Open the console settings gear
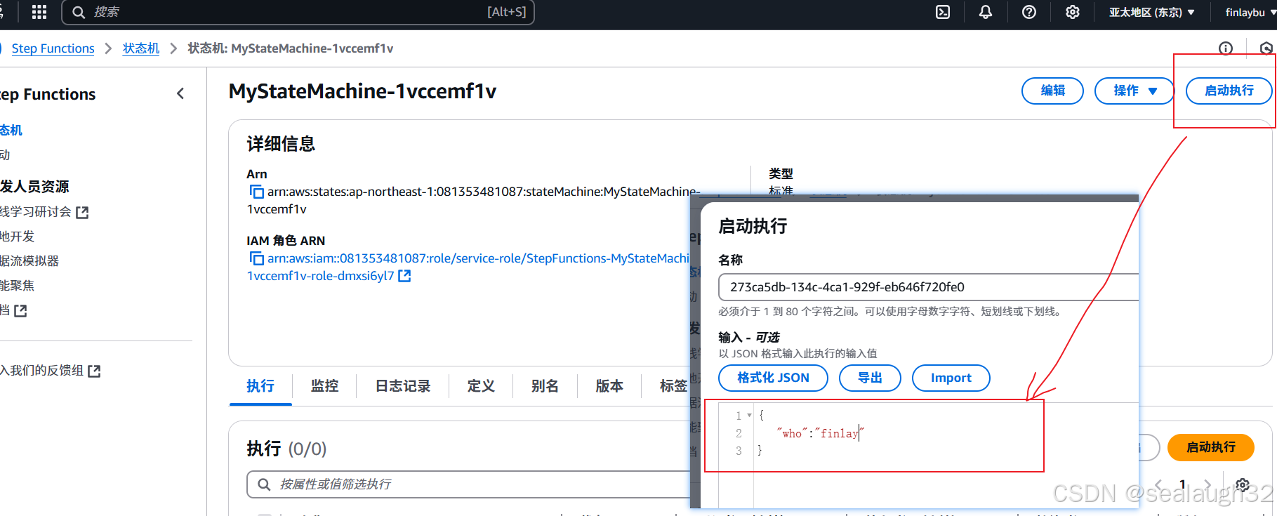The image size is (1277, 516). click(x=1073, y=12)
